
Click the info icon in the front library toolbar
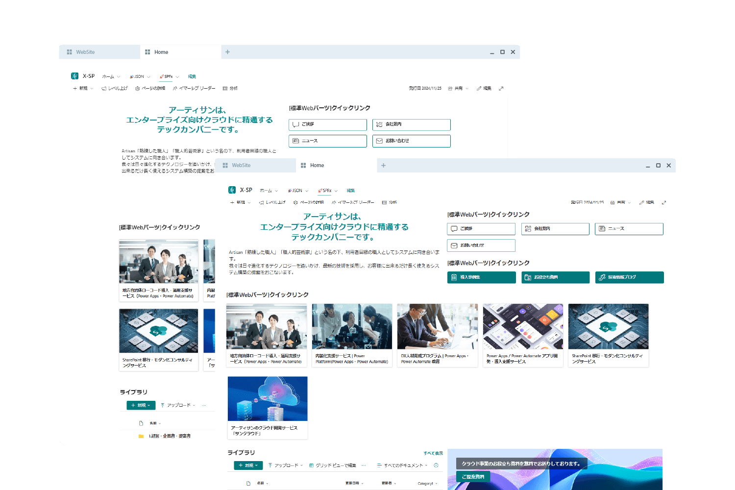tap(436, 465)
